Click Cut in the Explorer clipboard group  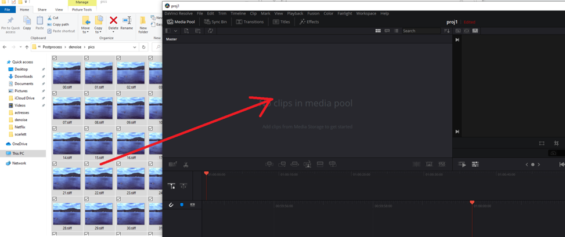pyautogui.click(x=53, y=17)
